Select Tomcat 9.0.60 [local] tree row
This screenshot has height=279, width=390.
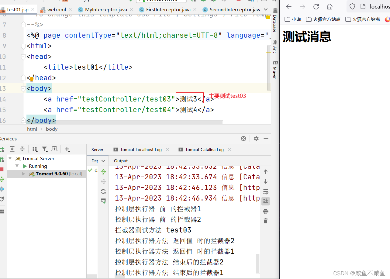point(47,174)
